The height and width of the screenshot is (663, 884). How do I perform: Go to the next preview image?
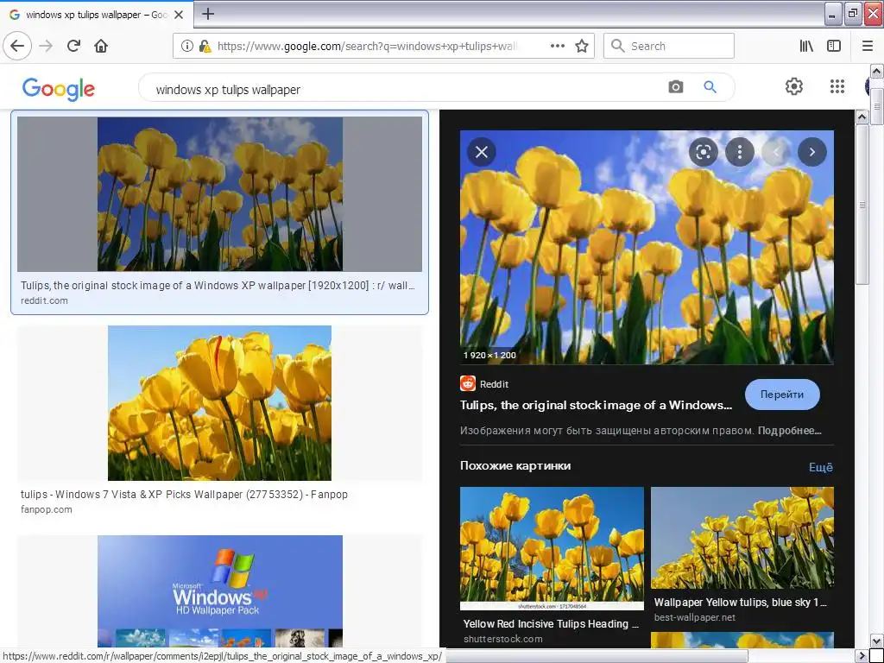[811, 152]
